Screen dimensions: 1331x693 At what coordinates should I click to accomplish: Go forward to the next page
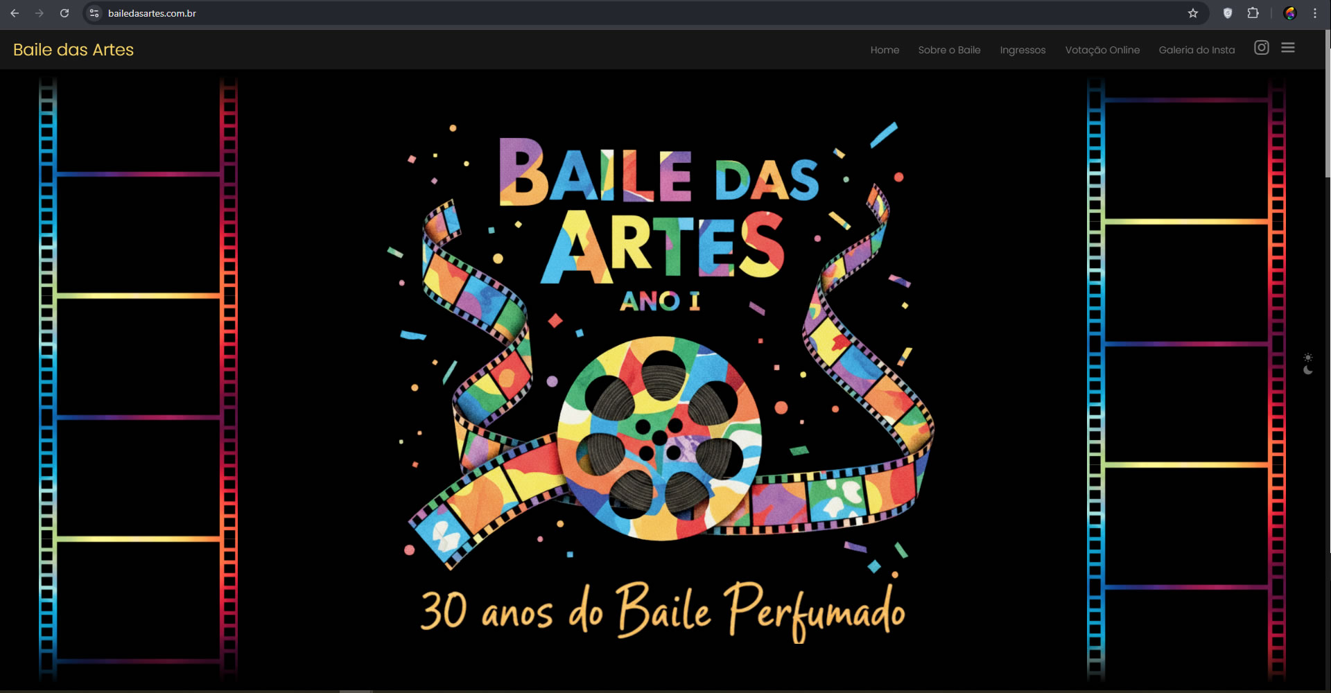[x=40, y=13]
